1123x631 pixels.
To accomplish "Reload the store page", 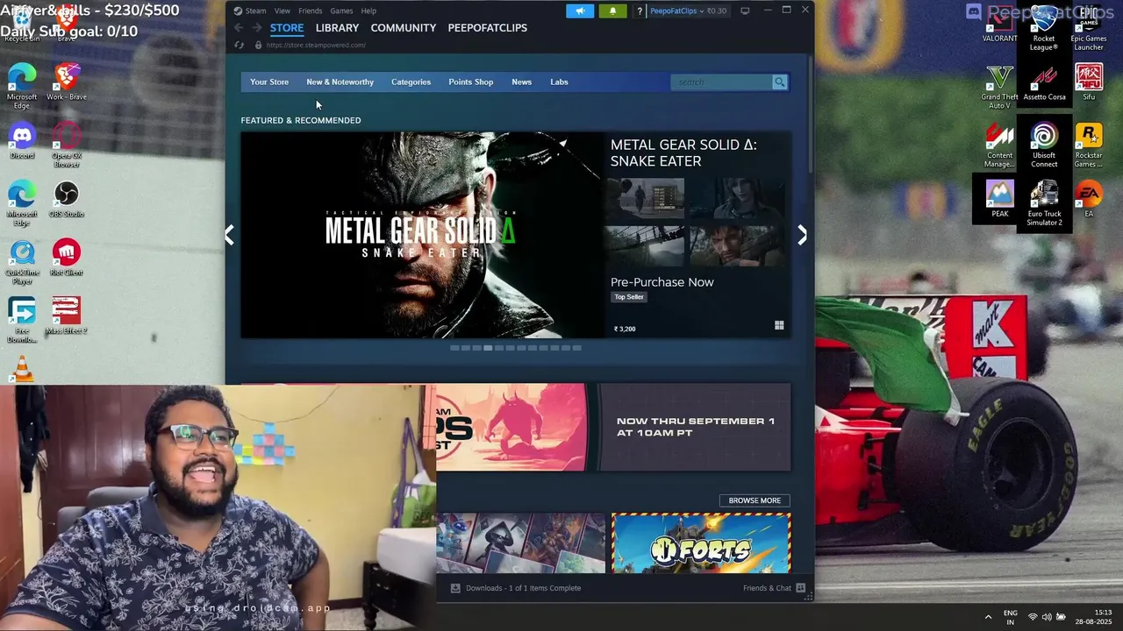I will 239,45.
